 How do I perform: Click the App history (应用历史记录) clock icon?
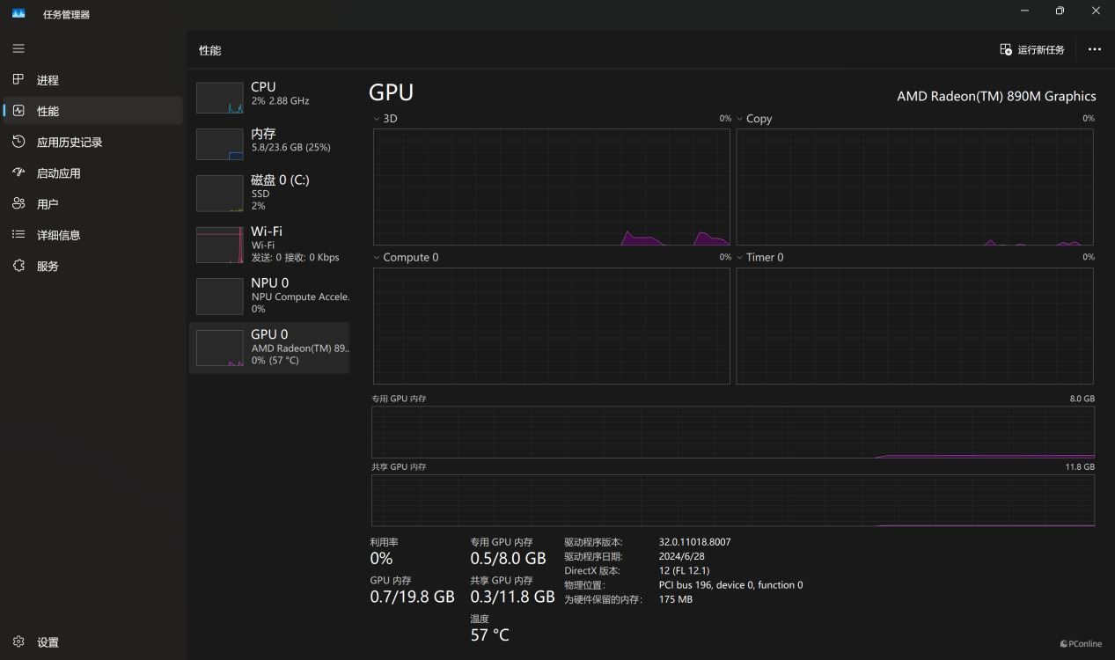pos(18,142)
